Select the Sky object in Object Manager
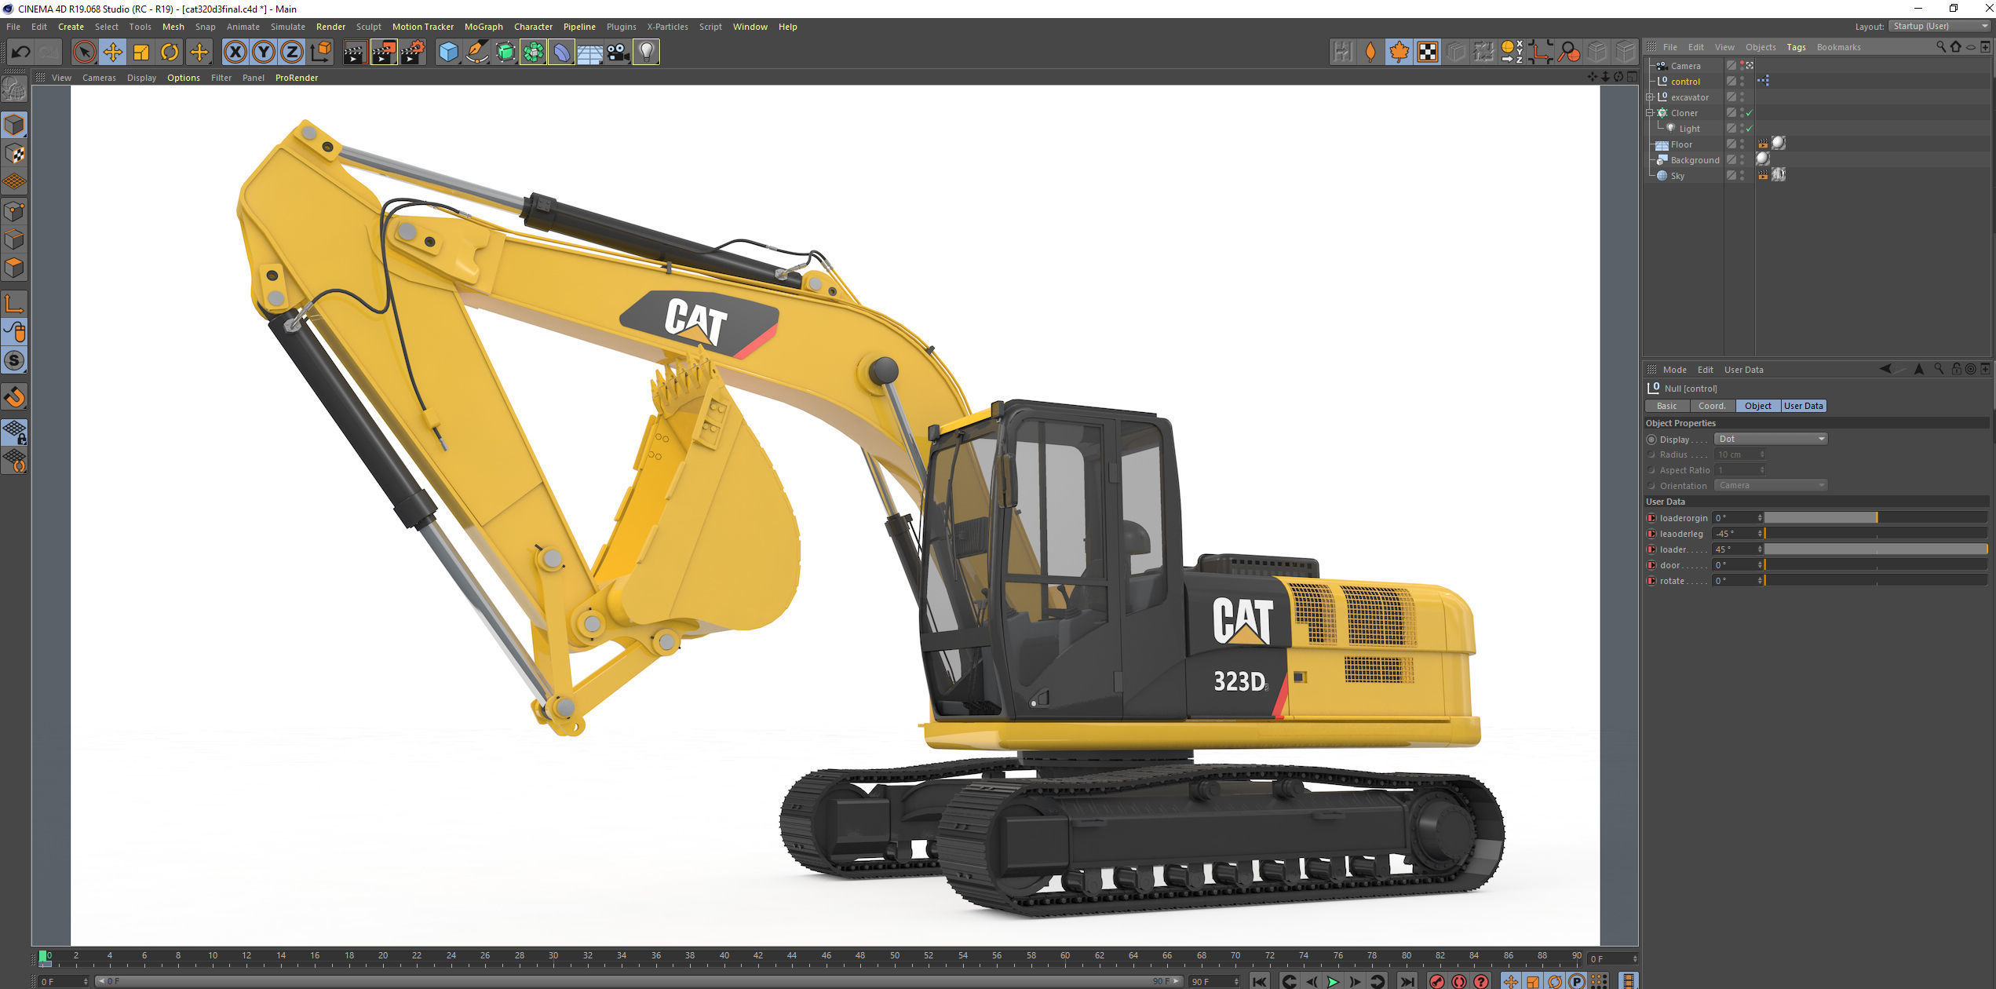The height and width of the screenshot is (989, 1996). pyautogui.click(x=1677, y=176)
